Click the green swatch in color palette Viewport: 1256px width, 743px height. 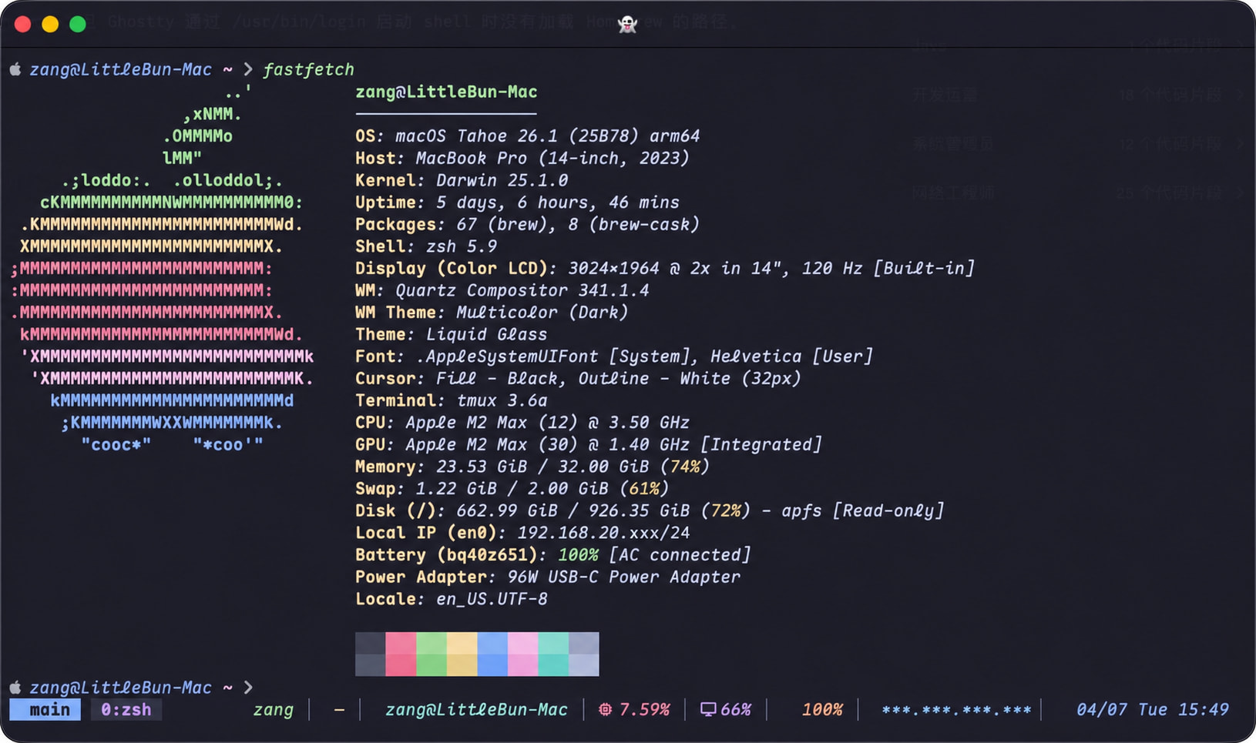point(432,654)
